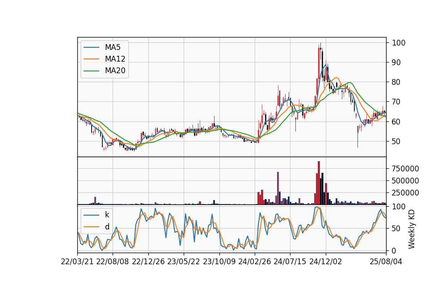The width and height of the screenshot is (429, 308).
Task: Click the 80 price axis tick
Action: coord(395,82)
